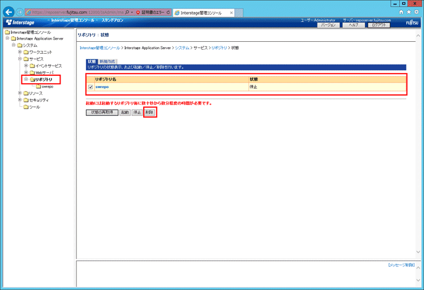Close the Interstage管理コンソール browser tab

231,12
